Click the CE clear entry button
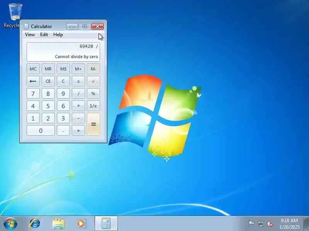 [48, 81]
